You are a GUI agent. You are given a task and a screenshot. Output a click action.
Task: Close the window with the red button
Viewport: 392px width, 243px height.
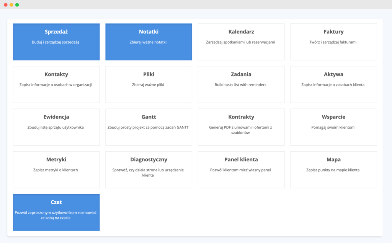tap(6, 5)
